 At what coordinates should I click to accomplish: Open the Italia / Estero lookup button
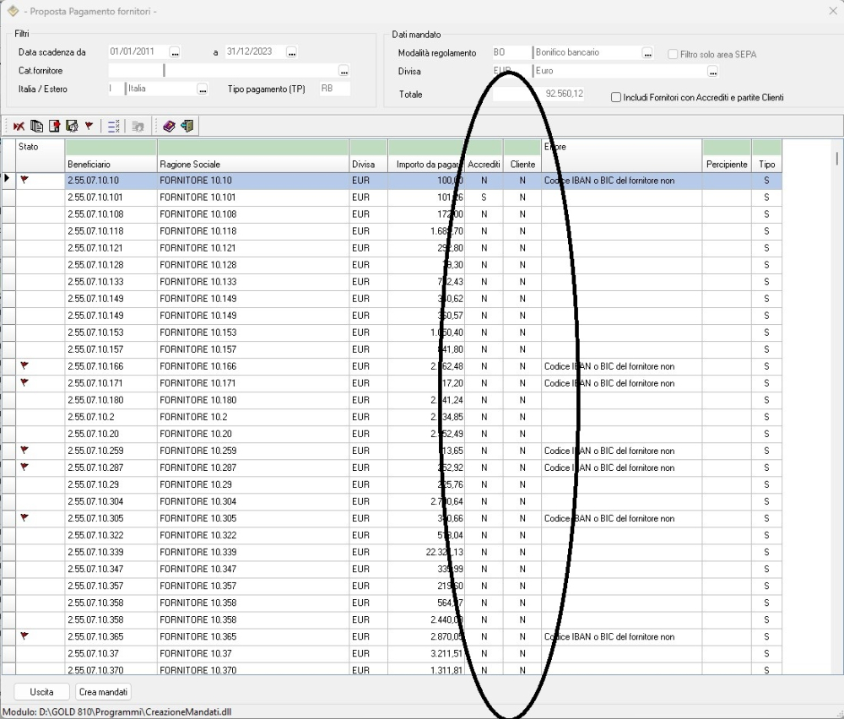coord(203,89)
